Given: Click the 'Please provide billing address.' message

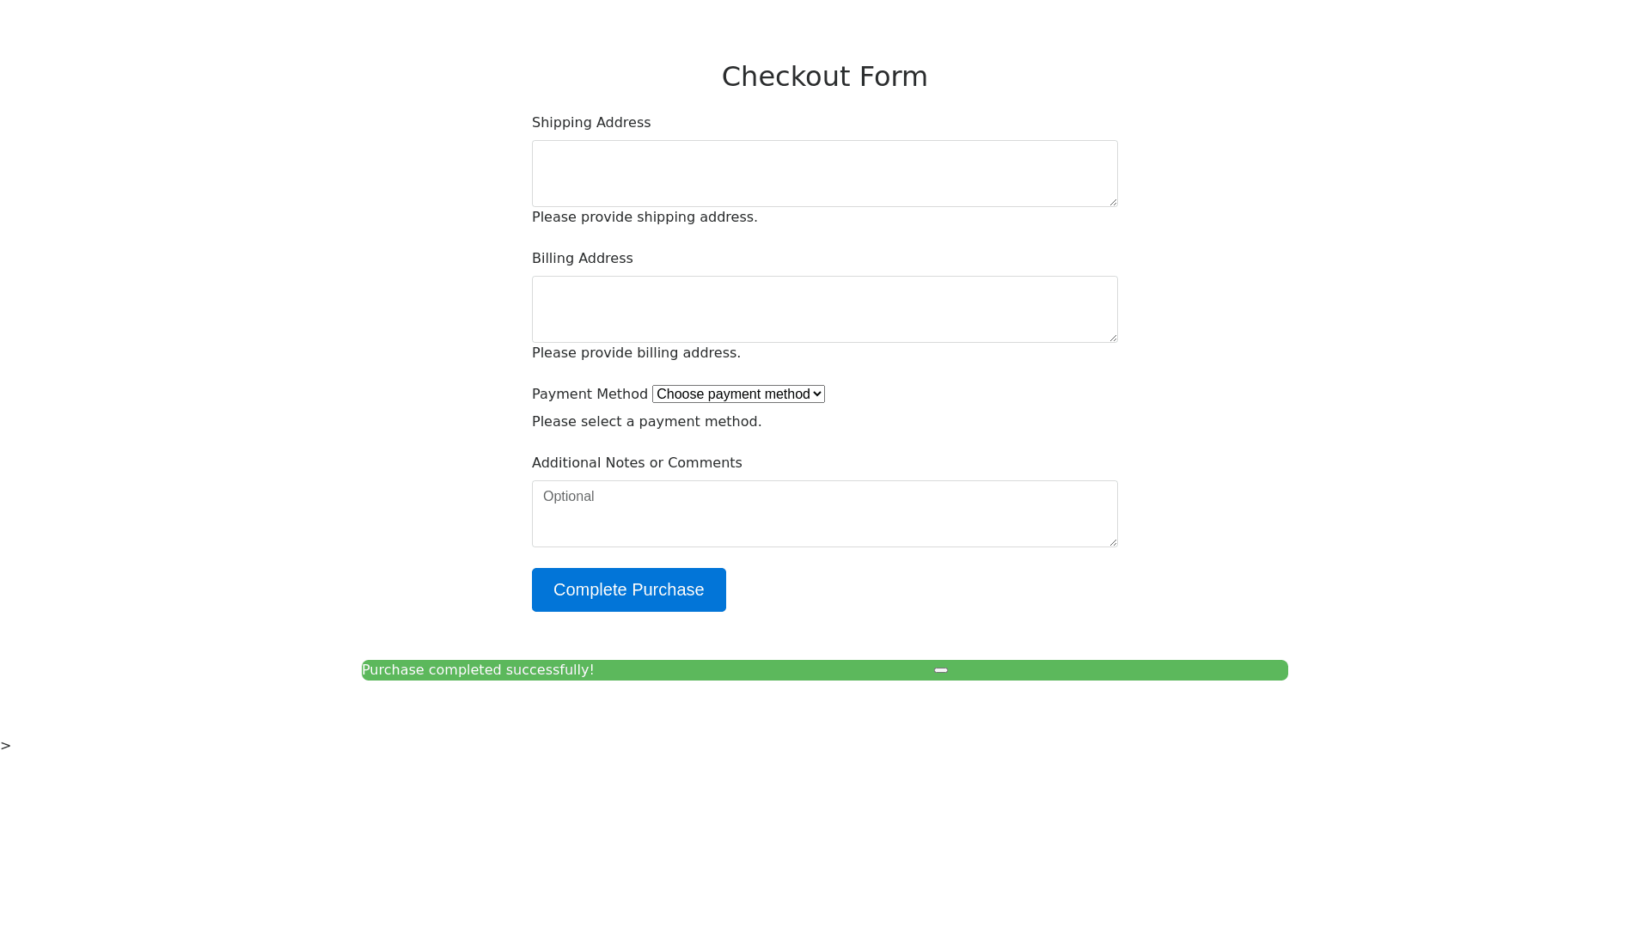Looking at the screenshot, I should [x=636, y=353].
